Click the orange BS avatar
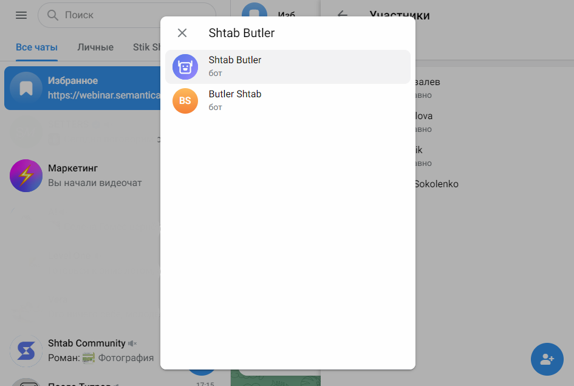 click(x=185, y=101)
